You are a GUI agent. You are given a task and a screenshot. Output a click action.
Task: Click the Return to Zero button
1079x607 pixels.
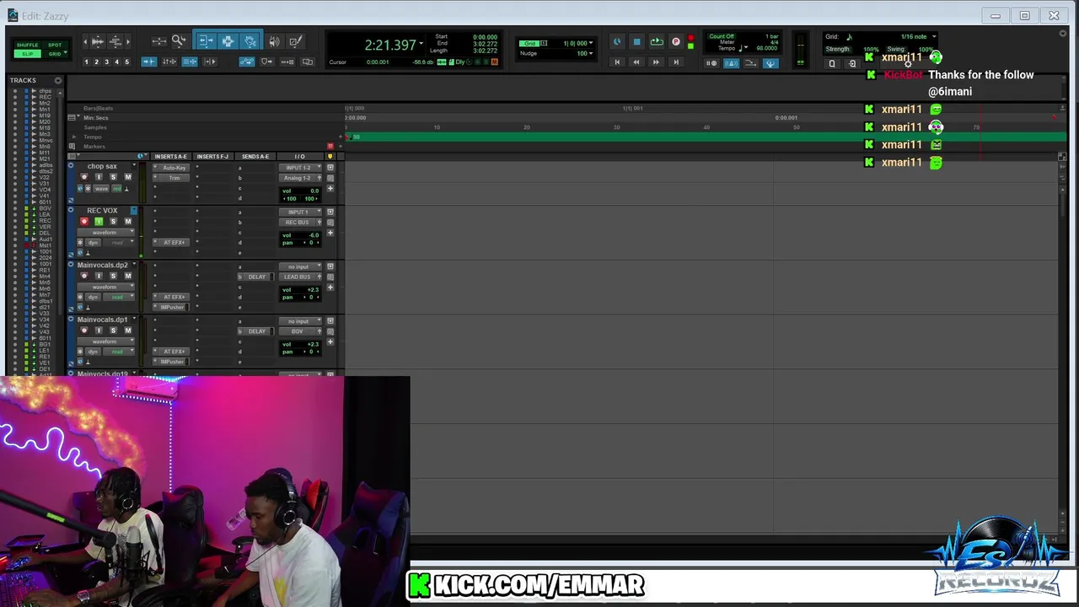pyautogui.click(x=617, y=62)
